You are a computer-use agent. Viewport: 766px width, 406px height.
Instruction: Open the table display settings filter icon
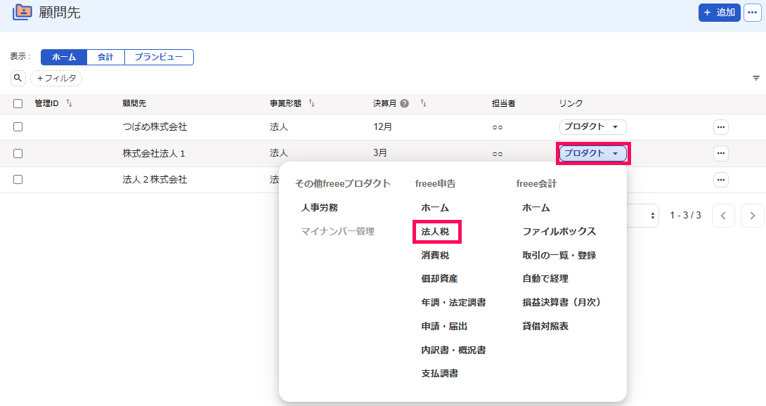755,78
